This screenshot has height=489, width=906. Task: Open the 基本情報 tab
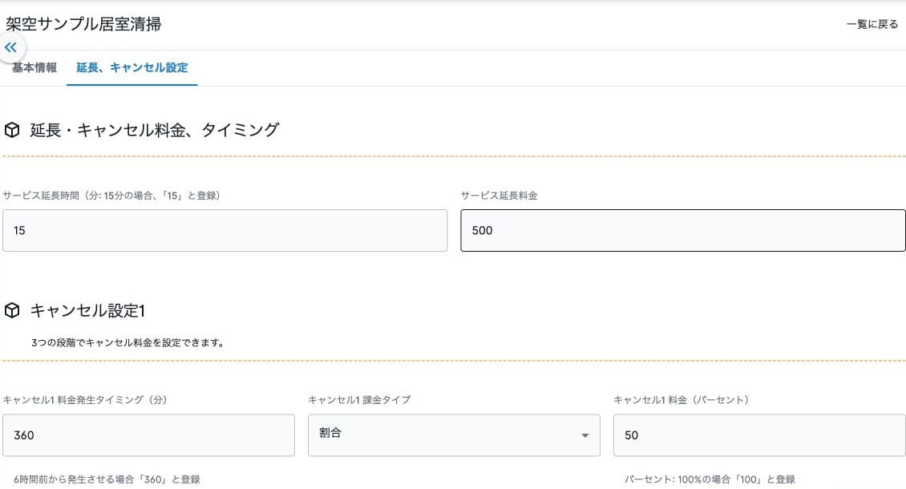pos(34,67)
